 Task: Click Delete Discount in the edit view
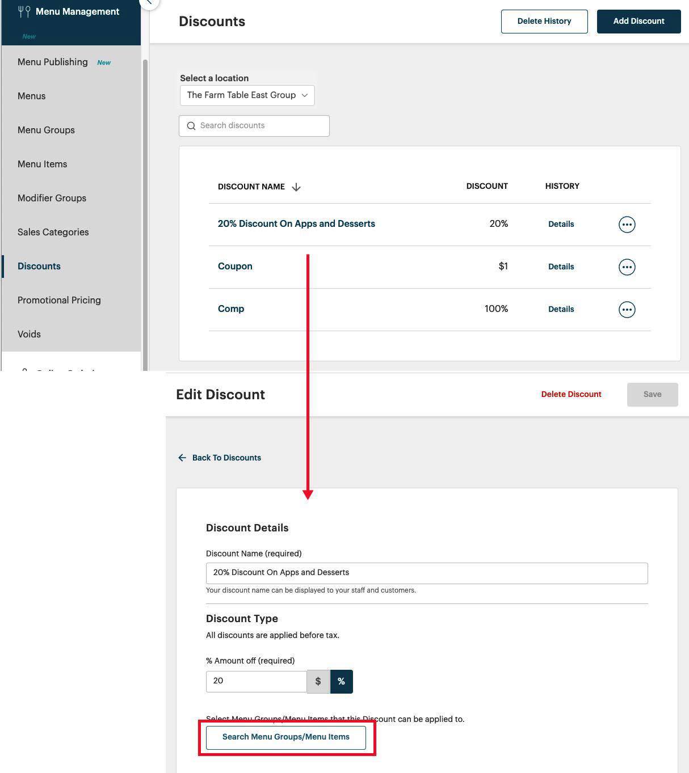tap(571, 394)
